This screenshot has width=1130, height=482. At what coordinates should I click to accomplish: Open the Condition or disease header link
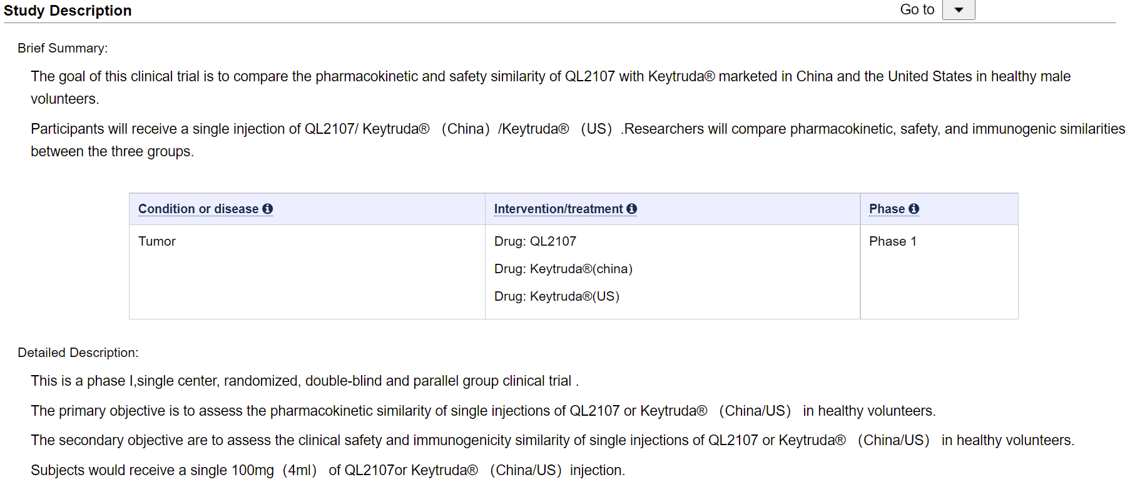[x=198, y=209]
